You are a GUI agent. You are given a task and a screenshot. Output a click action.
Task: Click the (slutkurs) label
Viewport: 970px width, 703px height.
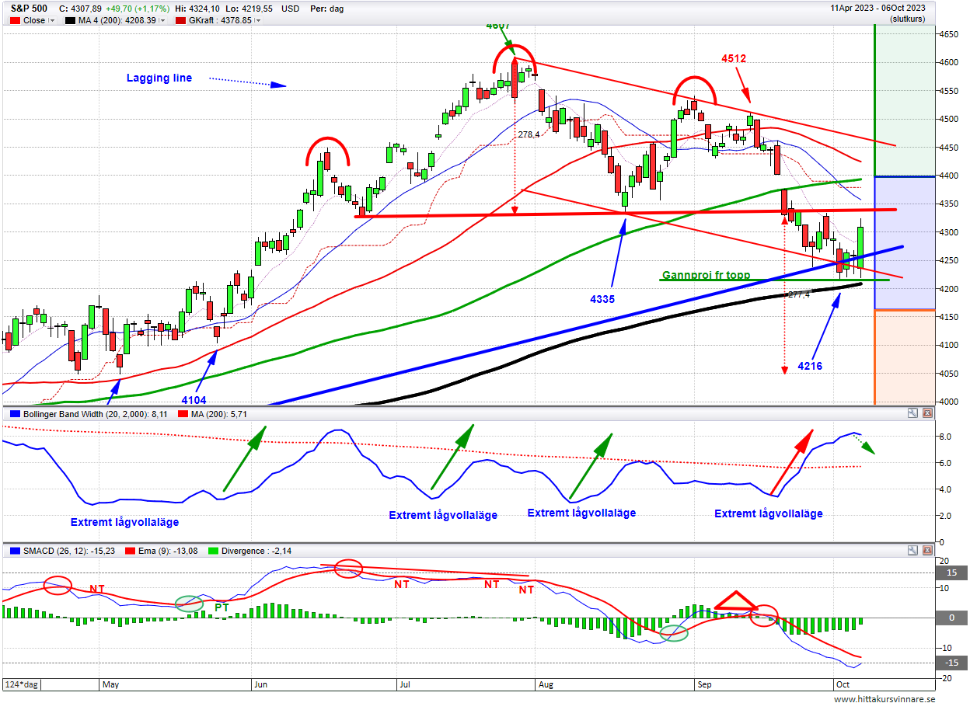pyautogui.click(x=908, y=19)
